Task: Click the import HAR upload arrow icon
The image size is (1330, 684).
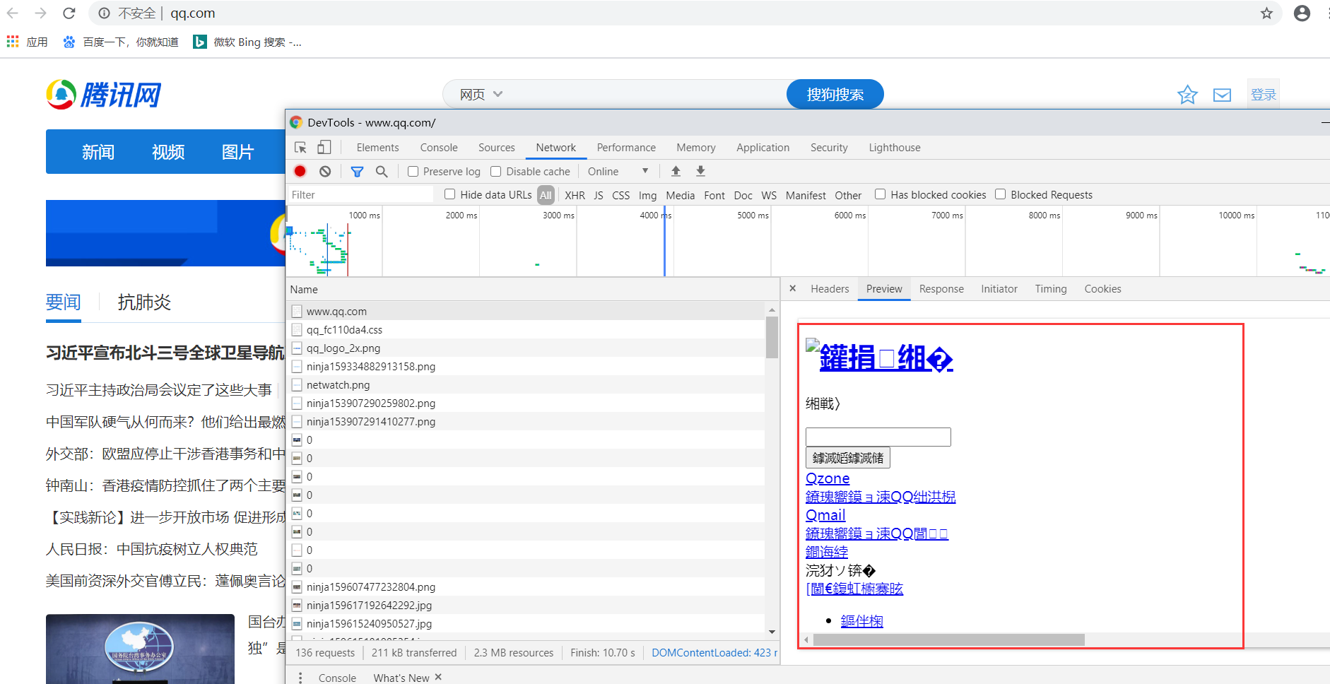Action: coord(676,171)
